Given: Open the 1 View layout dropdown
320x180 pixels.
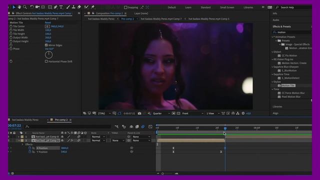Looking at the screenshot, I should click(213, 113).
